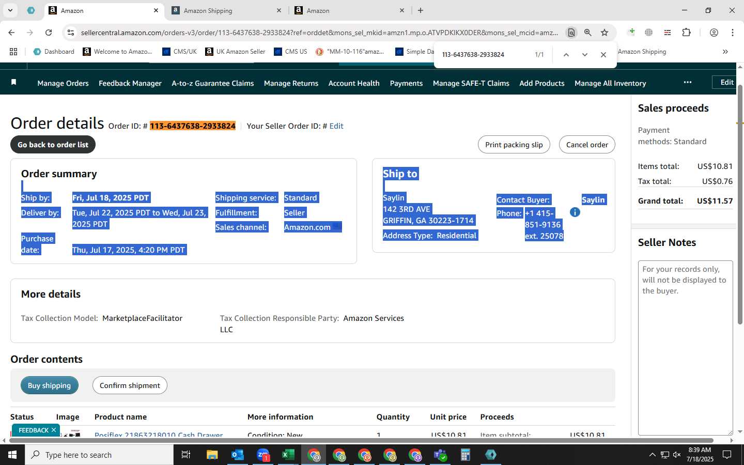
Task: Open the UK Amazon Seller bookmark
Action: click(x=235, y=52)
